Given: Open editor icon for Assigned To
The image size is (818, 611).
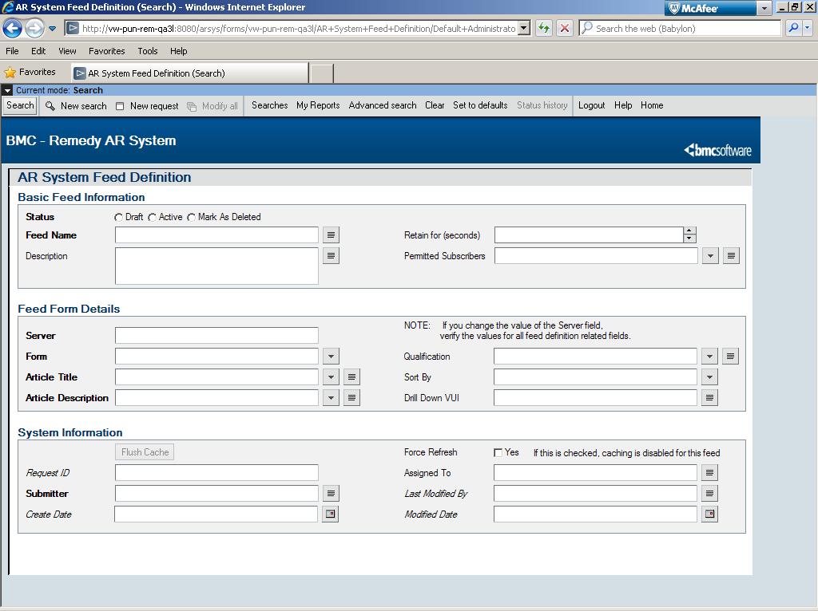Looking at the screenshot, I should click(709, 472).
